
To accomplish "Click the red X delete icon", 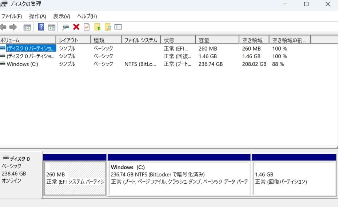I will [76, 27].
